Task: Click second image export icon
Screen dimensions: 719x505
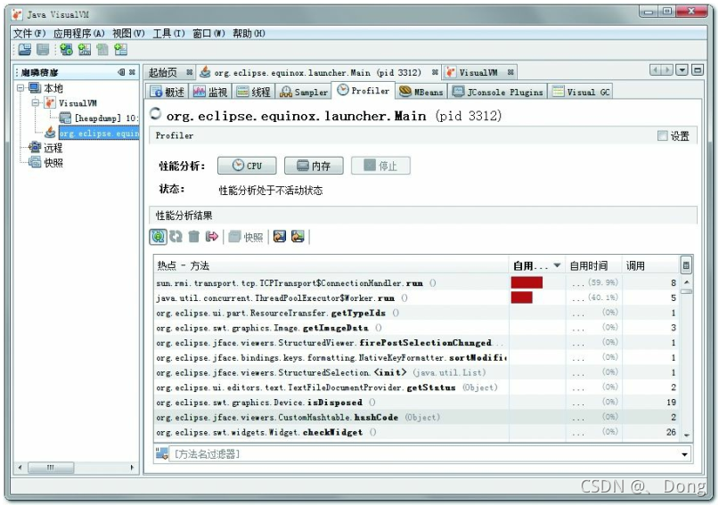Action: pos(298,236)
